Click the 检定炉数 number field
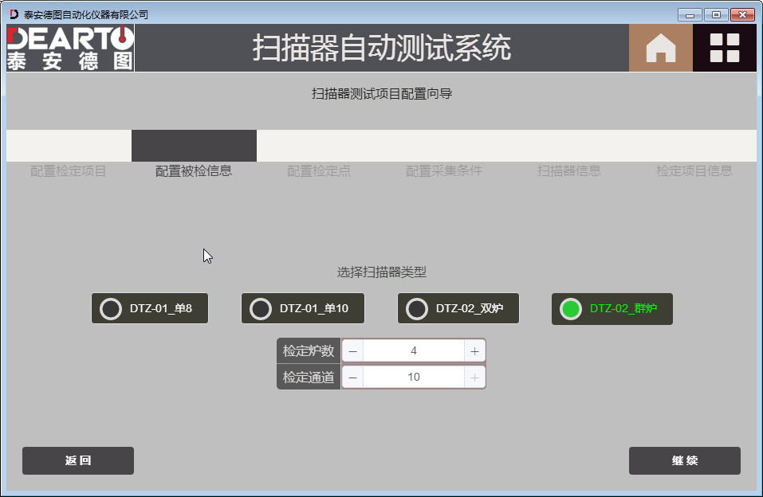This screenshot has width=763, height=497. tap(413, 351)
